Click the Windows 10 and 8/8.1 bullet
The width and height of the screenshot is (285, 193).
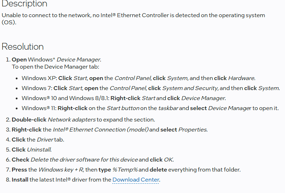pos(124,98)
